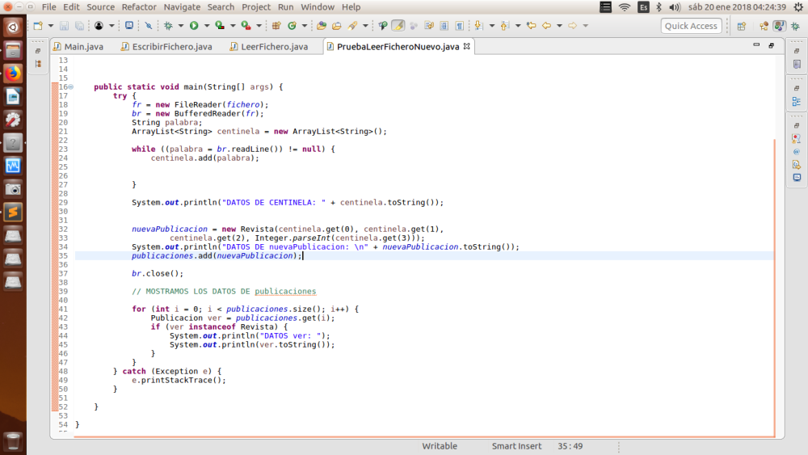The image size is (808, 455).
Task: Switch to the LeerFichero.java tab
Action: click(x=273, y=47)
